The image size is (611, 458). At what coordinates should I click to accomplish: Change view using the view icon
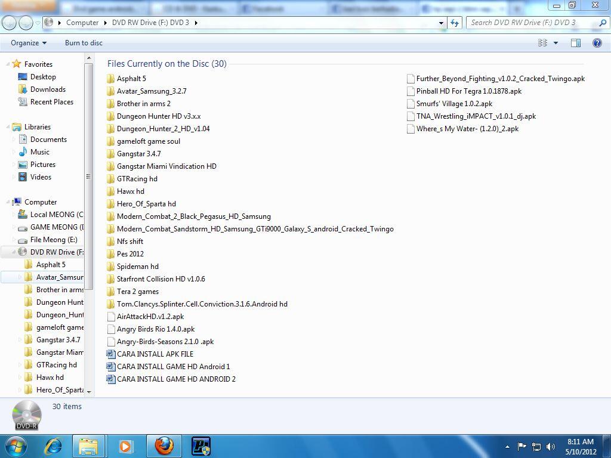pyautogui.click(x=542, y=43)
